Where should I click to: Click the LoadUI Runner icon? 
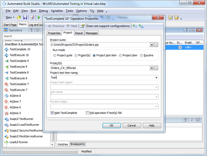(x=7, y=142)
